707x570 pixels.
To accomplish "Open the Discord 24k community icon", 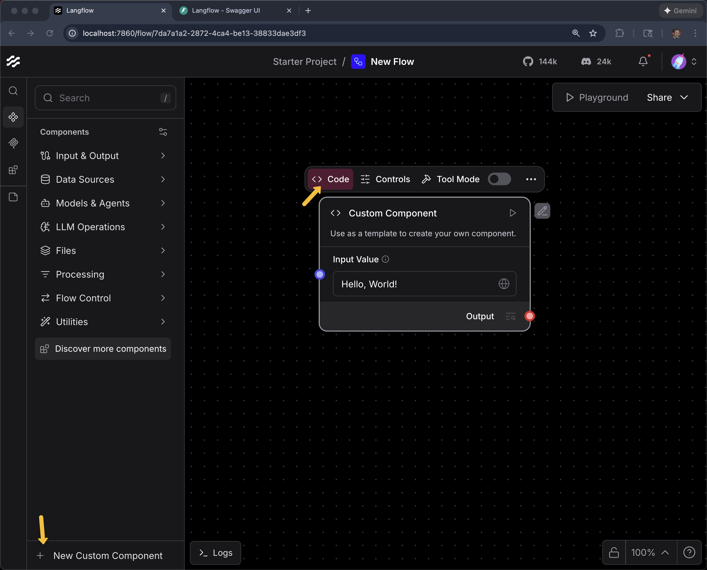I will pos(586,61).
